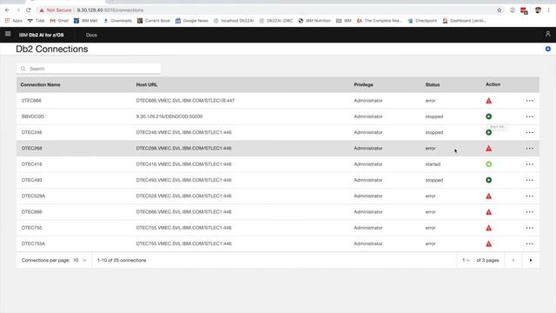Click the Not Secure warning
The width and height of the screenshot is (556, 313).
(56, 10)
